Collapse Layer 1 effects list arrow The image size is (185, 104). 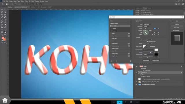tap(183, 66)
